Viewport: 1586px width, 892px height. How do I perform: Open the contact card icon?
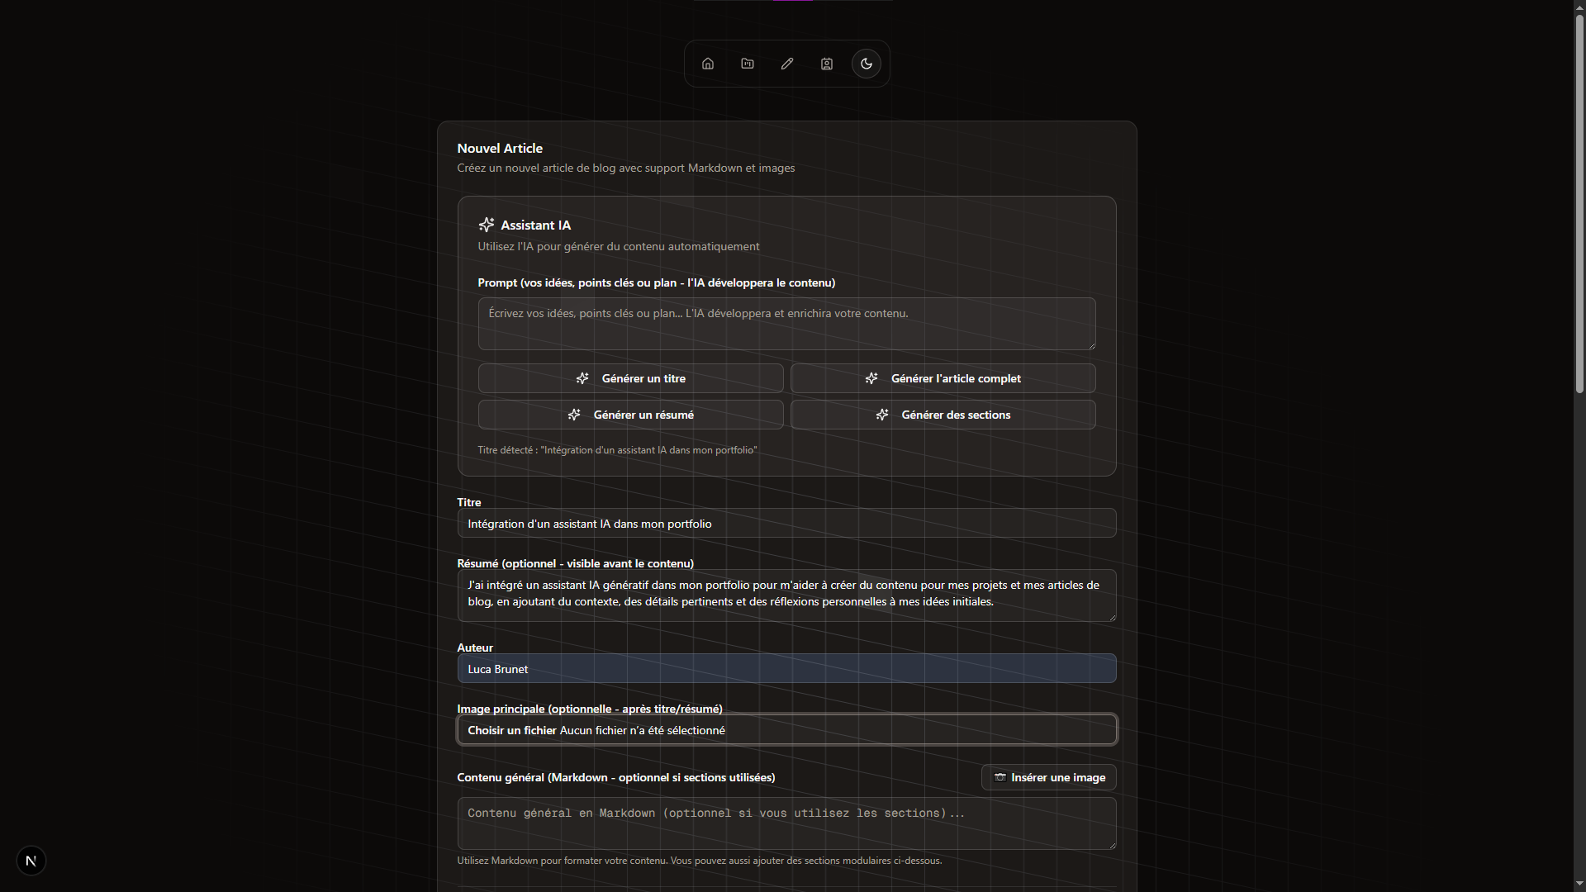point(827,64)
